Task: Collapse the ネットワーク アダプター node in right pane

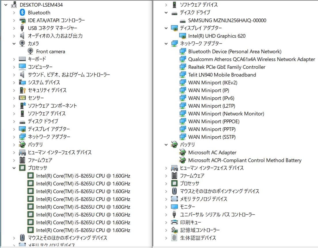Action: (x=166, y=44)
